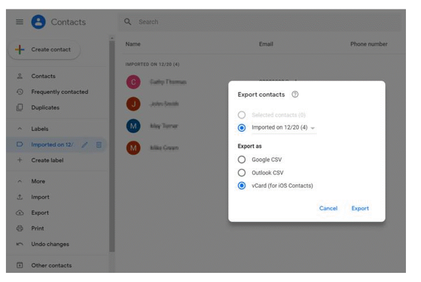Click the plus icon beside Create label
This screenshot has height=282, width=421.
[x=20, y=160]
